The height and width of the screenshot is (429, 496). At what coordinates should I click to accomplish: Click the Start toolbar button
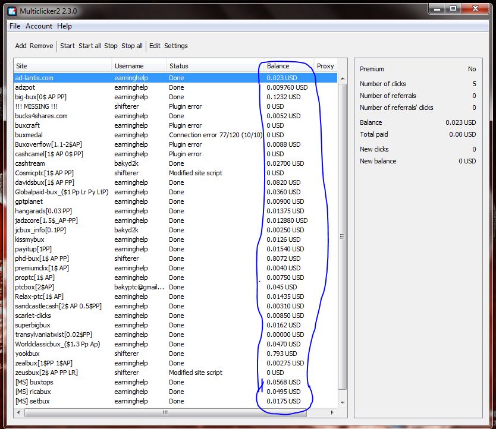point(67,46)
